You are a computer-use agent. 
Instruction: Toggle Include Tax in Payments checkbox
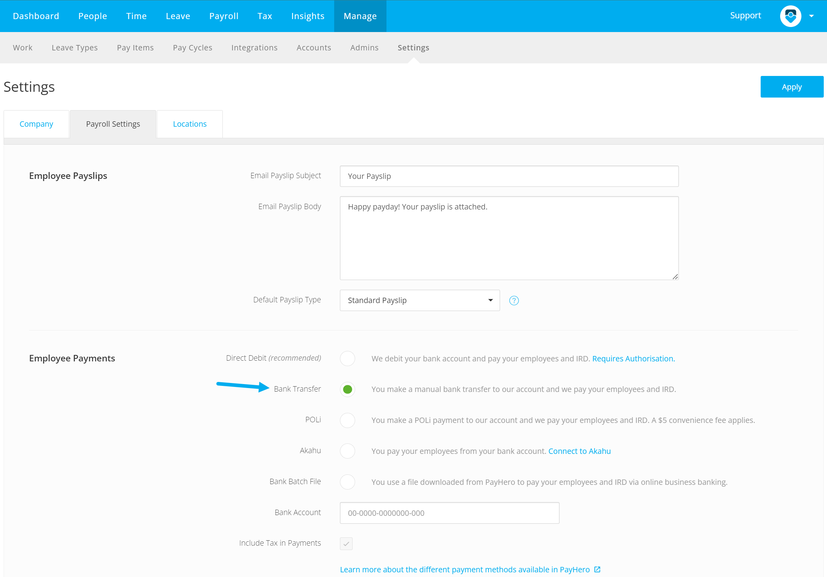click(346, 544)
